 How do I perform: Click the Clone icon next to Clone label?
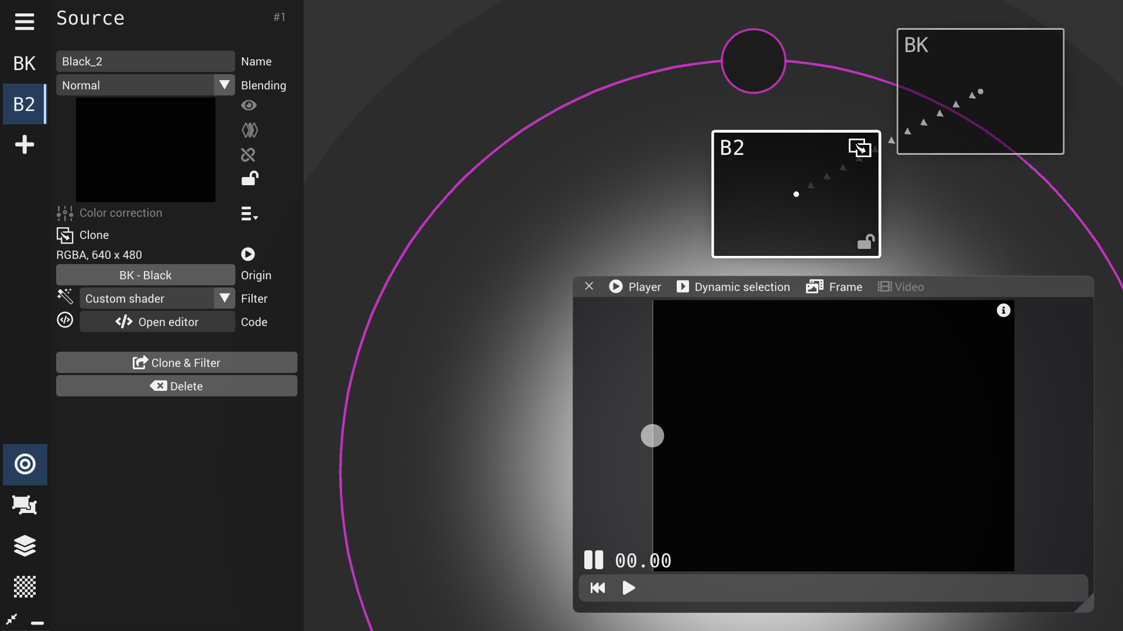click(x=64, y=235)
